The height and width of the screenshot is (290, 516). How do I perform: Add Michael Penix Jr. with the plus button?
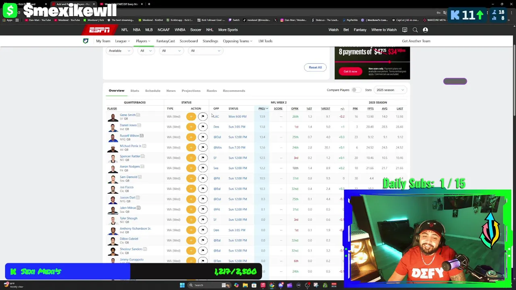(x=191, y=147)
